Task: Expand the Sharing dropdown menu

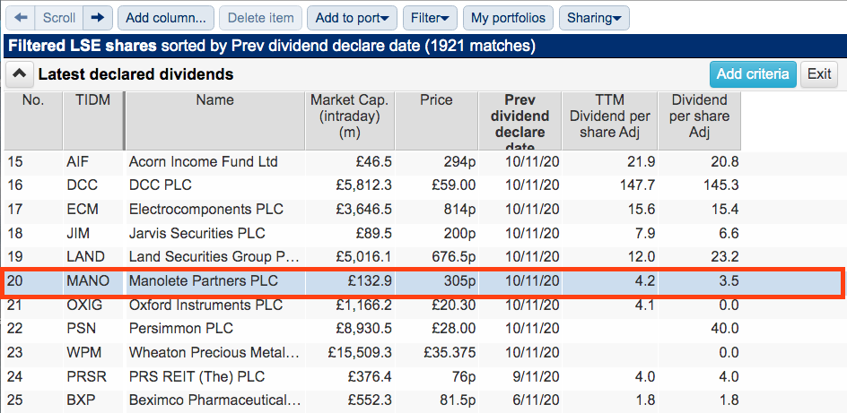Action: pyautogui.click(x=594, y=18)
